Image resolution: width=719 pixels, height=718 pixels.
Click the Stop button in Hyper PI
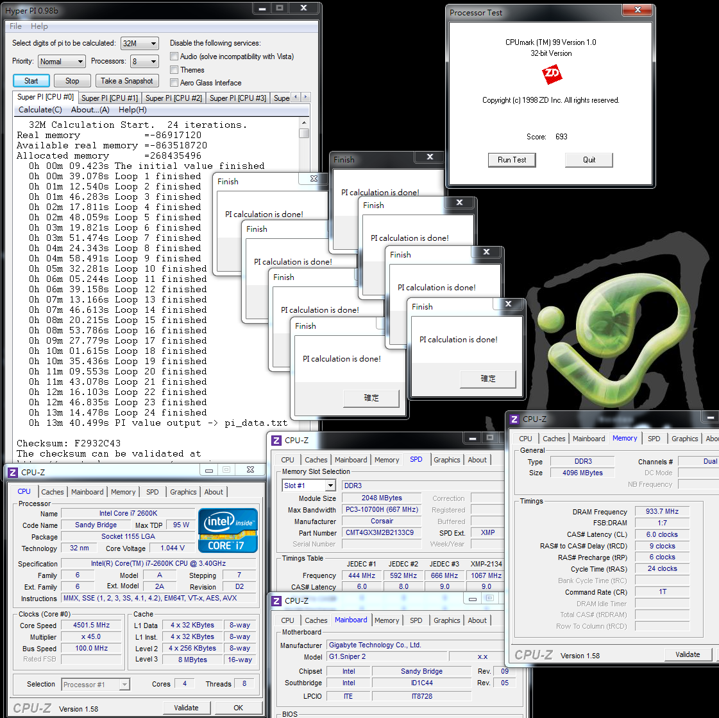(72, 81)
